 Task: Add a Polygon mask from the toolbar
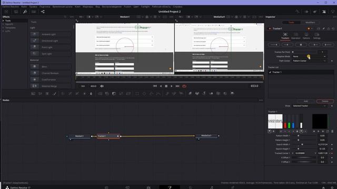pyautogui.click(x=151, y=93)
